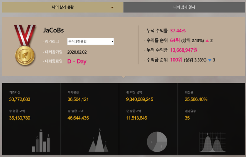Open the 주식 3천클럽 league dropdown
The width and height of the screenshot is (246, 157).
pyautogui.click(x=90, y=42)
